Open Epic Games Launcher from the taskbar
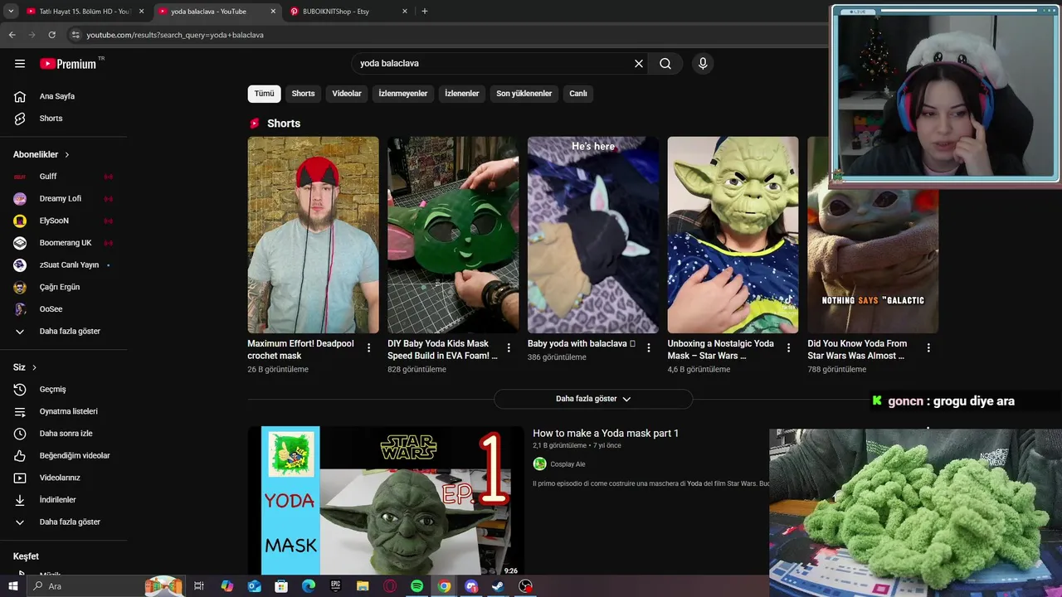Screen dimensions: 1062x597 (x=335, y=586)
